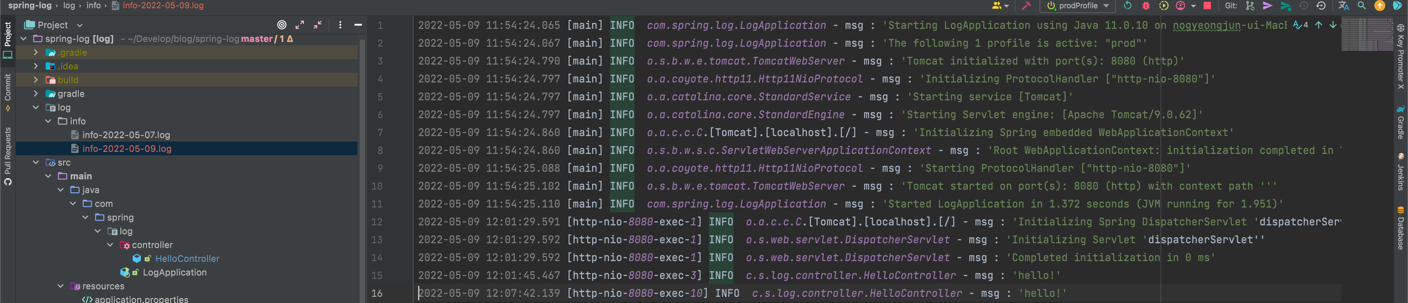Open the Database side tab

[1400, 228]
